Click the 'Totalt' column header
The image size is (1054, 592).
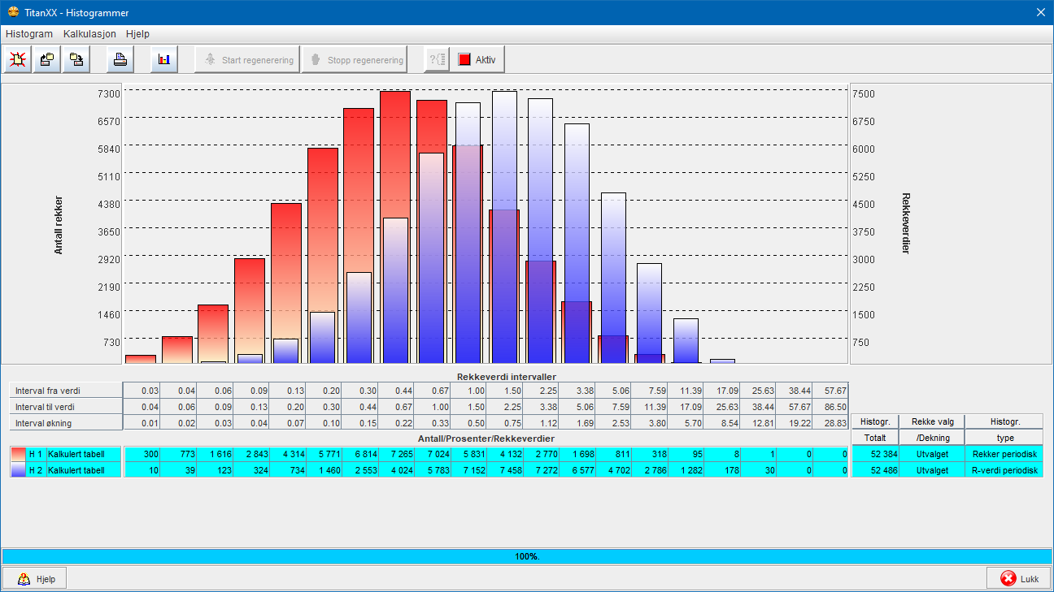tap(875, 438)
